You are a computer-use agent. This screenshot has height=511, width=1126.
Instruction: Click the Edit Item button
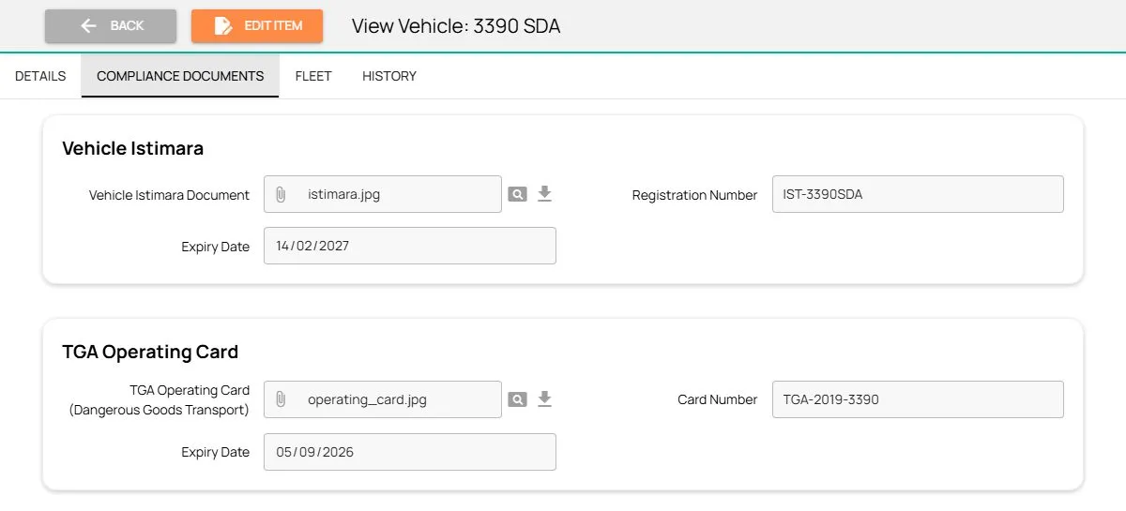click(257, 25)
